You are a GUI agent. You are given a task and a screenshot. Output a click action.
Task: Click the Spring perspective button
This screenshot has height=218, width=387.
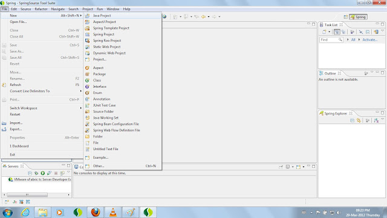358,17
